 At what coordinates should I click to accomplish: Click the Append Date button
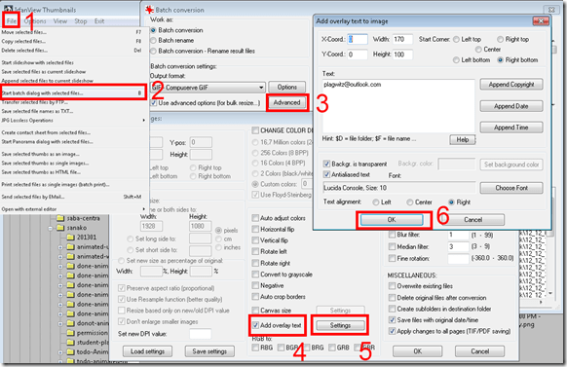point(511,106)
